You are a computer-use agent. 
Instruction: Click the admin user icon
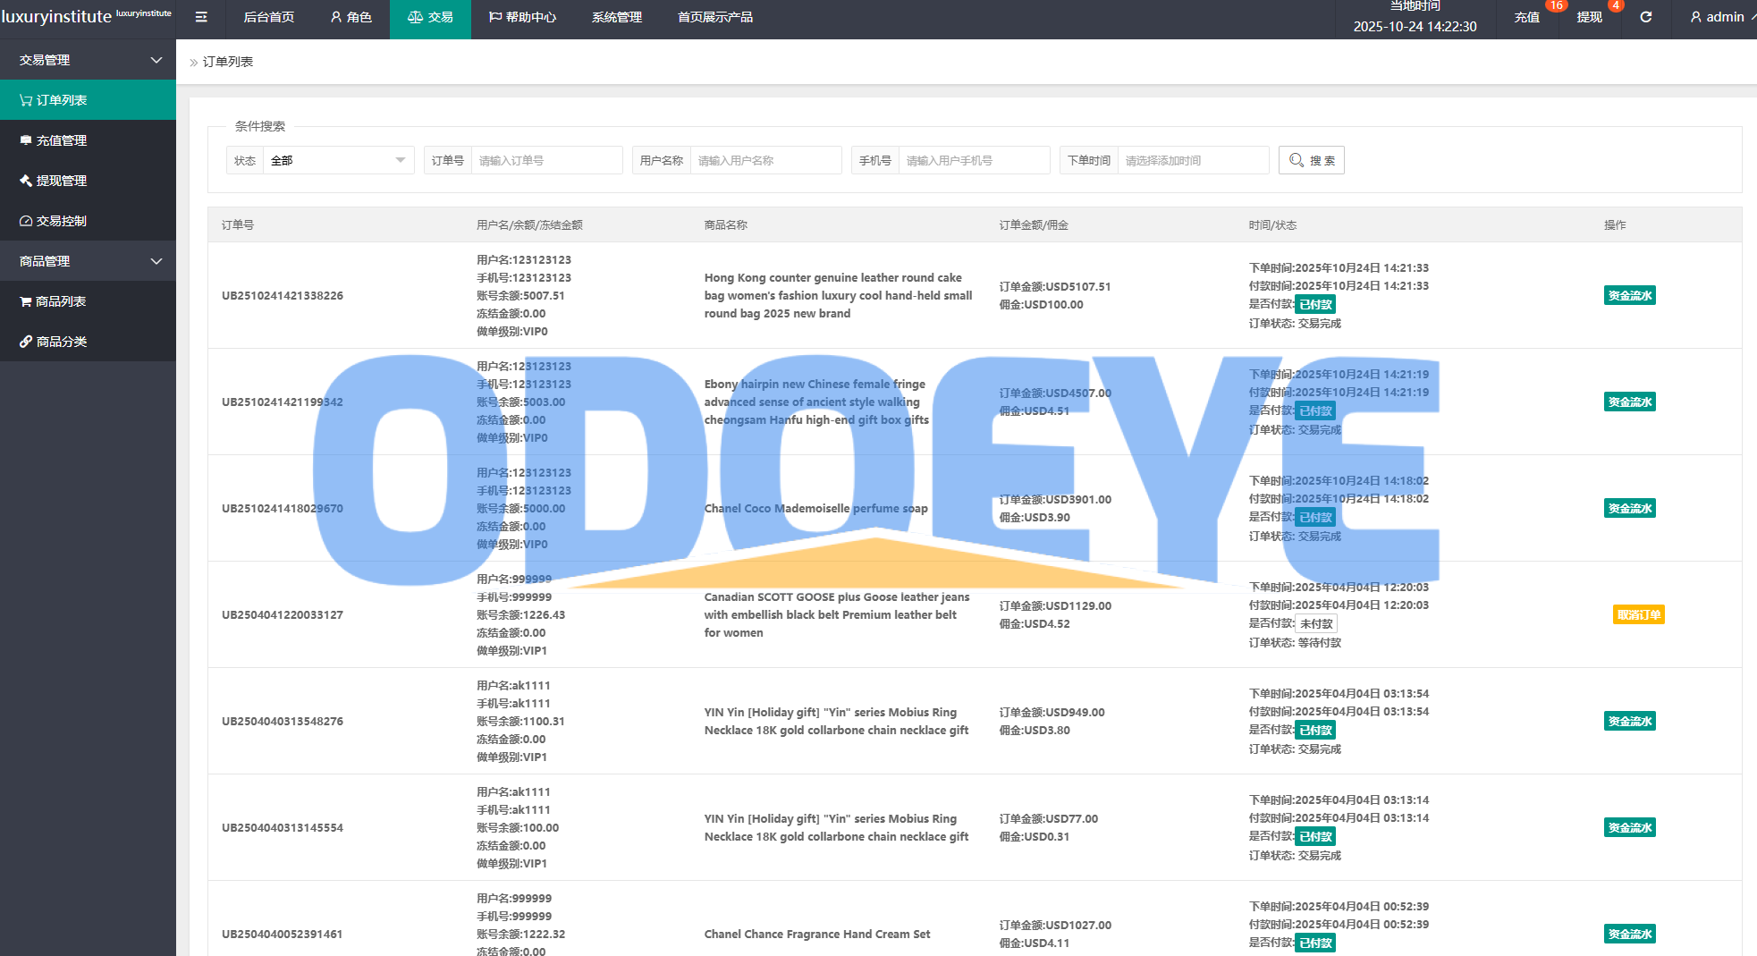point(1695,17)
